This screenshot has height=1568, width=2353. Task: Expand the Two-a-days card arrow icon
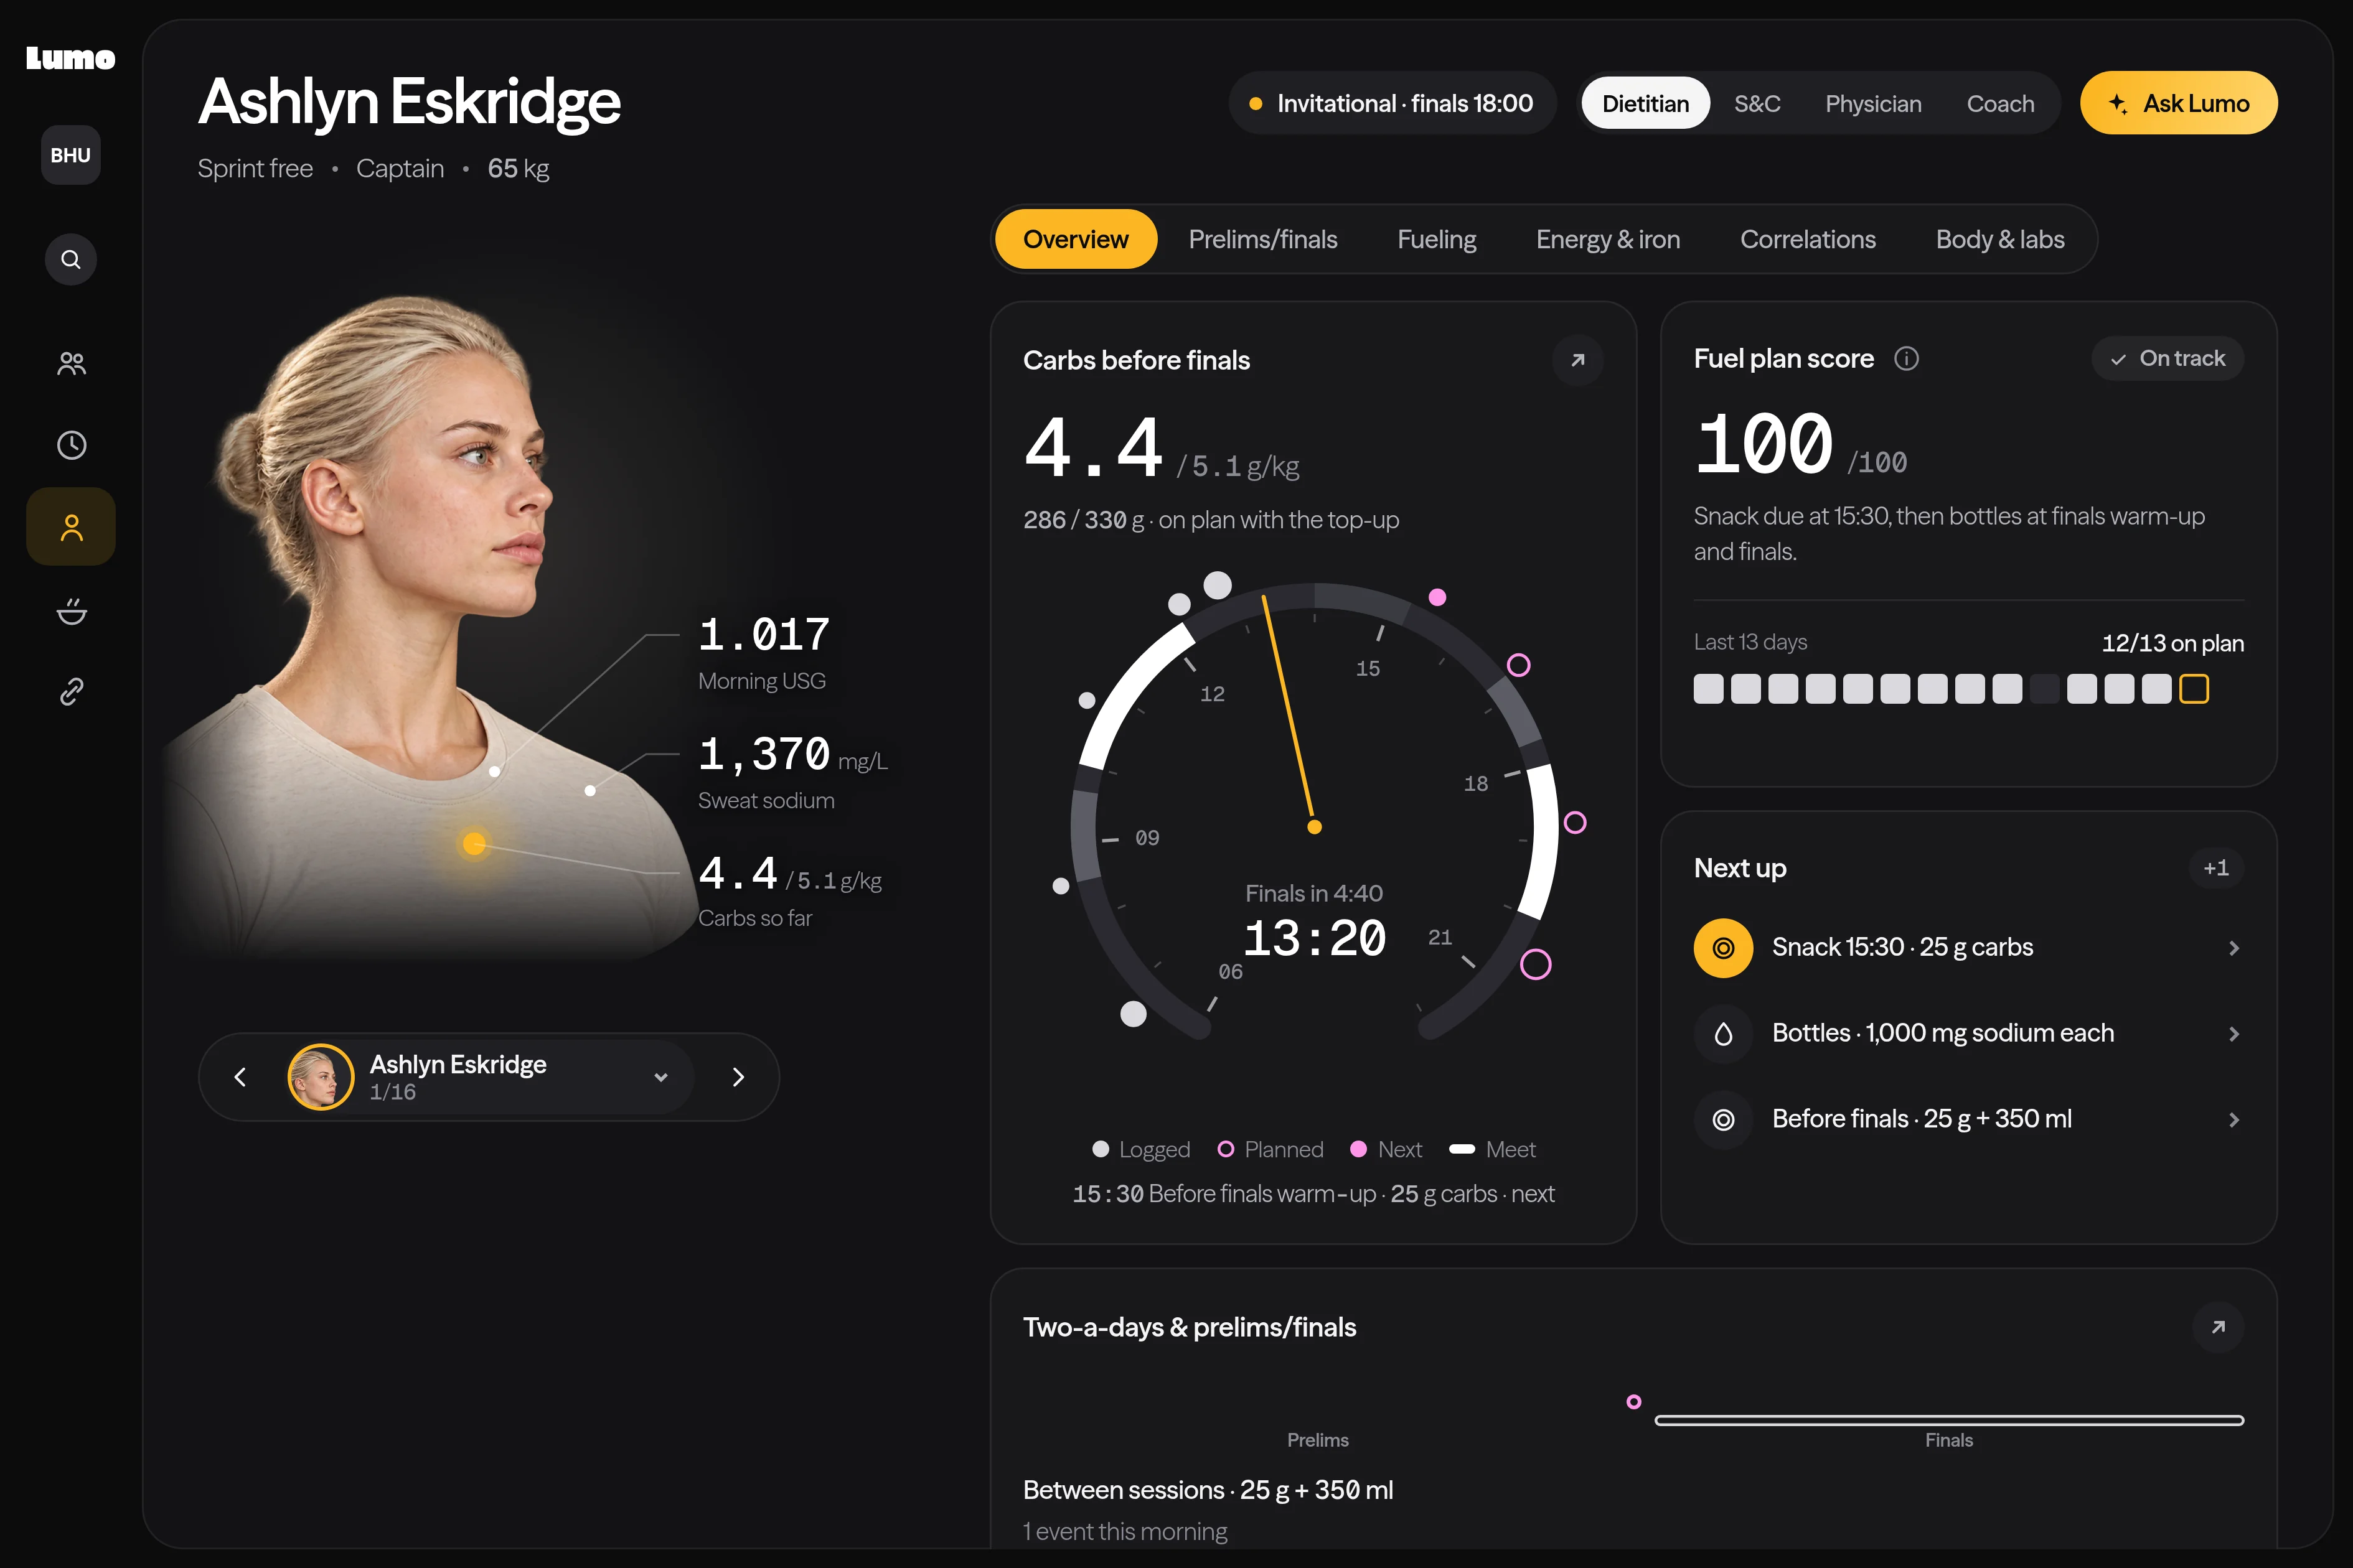click(2218, 1327)
